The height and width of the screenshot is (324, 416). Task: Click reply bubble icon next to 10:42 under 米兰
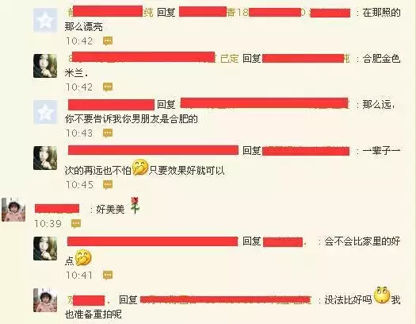tap(108, 87)
